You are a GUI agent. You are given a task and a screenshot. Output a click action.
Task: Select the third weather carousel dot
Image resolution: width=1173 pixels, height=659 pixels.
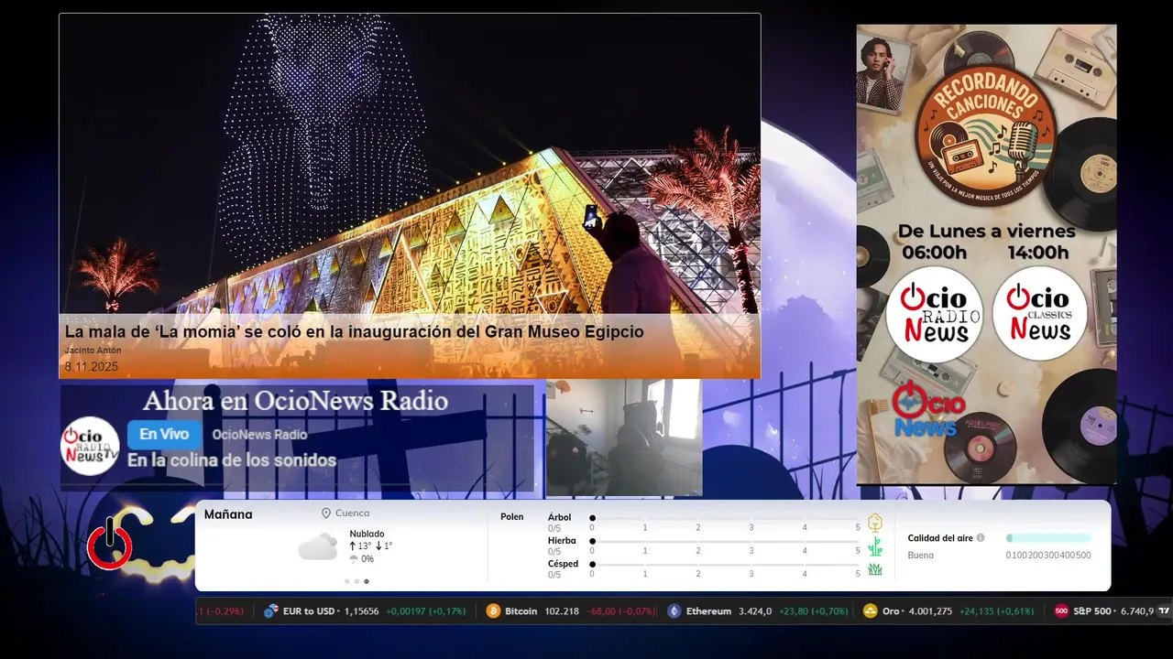pyautogui.click(x=367, y=581)
